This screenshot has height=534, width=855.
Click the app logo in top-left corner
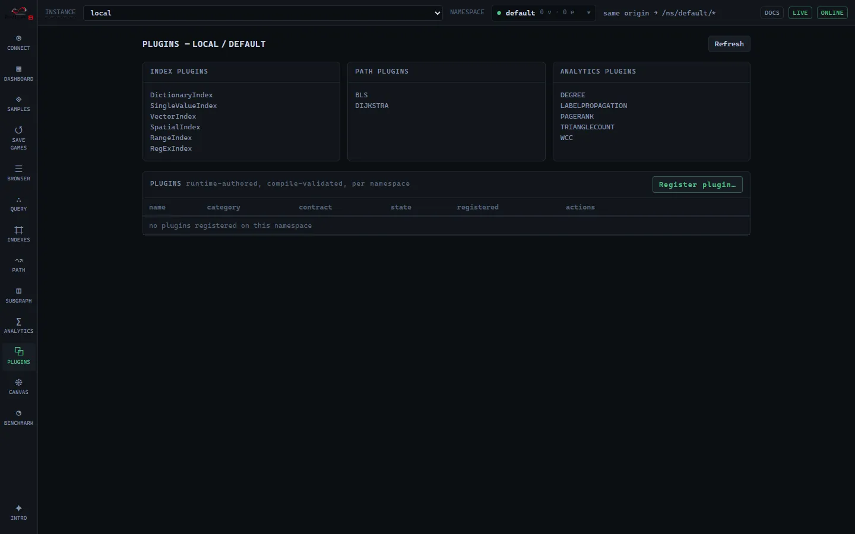(x=19, y=12)
